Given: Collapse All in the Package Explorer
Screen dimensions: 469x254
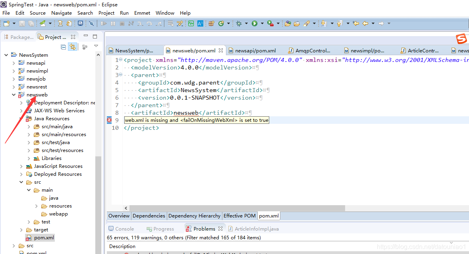Looking at the screenshot, I should 63,46.
